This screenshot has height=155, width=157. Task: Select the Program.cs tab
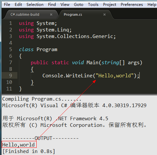coord(73,14)
